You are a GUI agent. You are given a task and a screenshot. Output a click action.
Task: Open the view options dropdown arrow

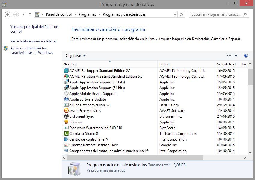[x=236, y=56]
